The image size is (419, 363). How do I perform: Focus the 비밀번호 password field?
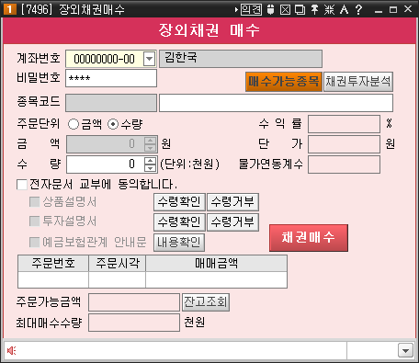[x=111, y=78]
